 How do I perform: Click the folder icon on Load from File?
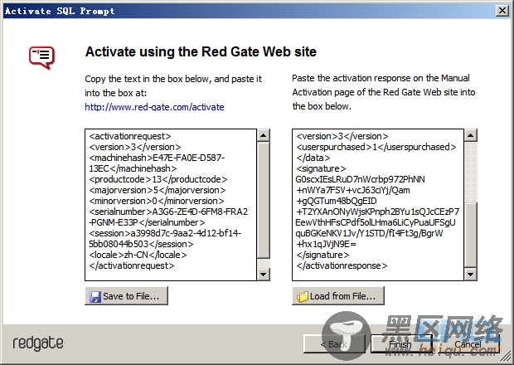303,296
